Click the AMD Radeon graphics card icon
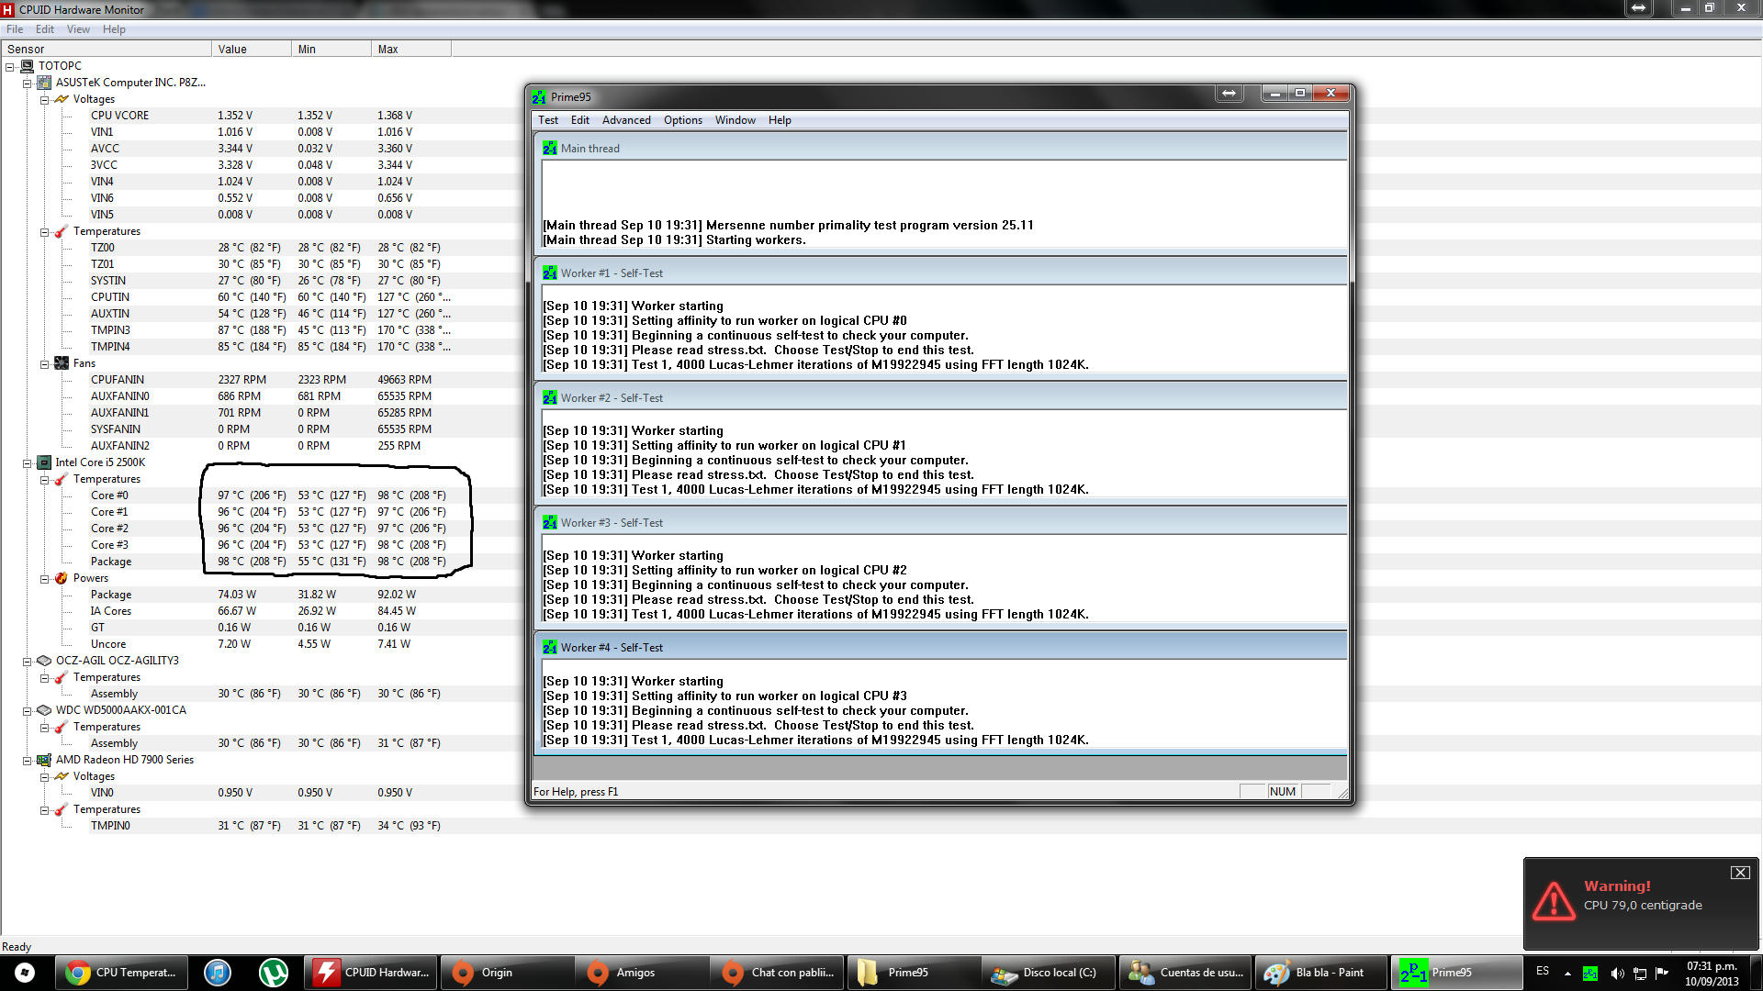 tap(44, 760)
